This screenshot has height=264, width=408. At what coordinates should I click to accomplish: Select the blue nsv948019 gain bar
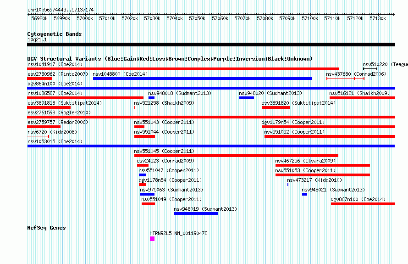click(x=196, y=213)
